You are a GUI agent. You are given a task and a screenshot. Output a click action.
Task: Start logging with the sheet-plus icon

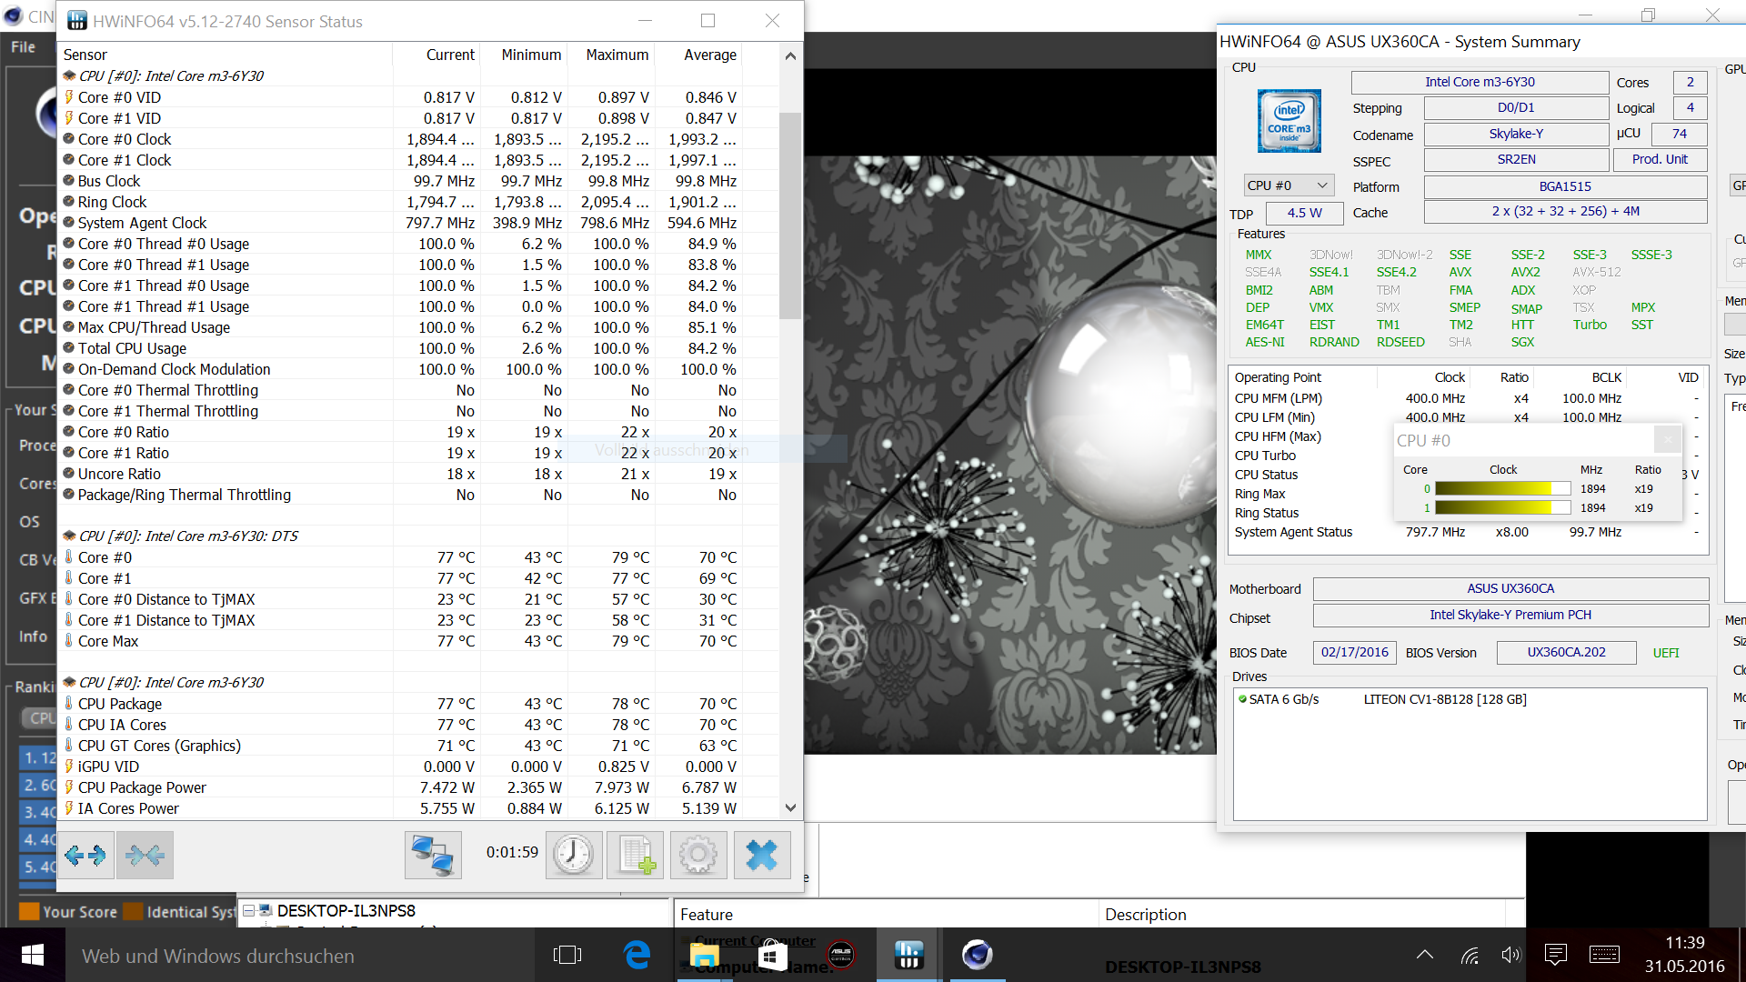(x=636, y=855)
